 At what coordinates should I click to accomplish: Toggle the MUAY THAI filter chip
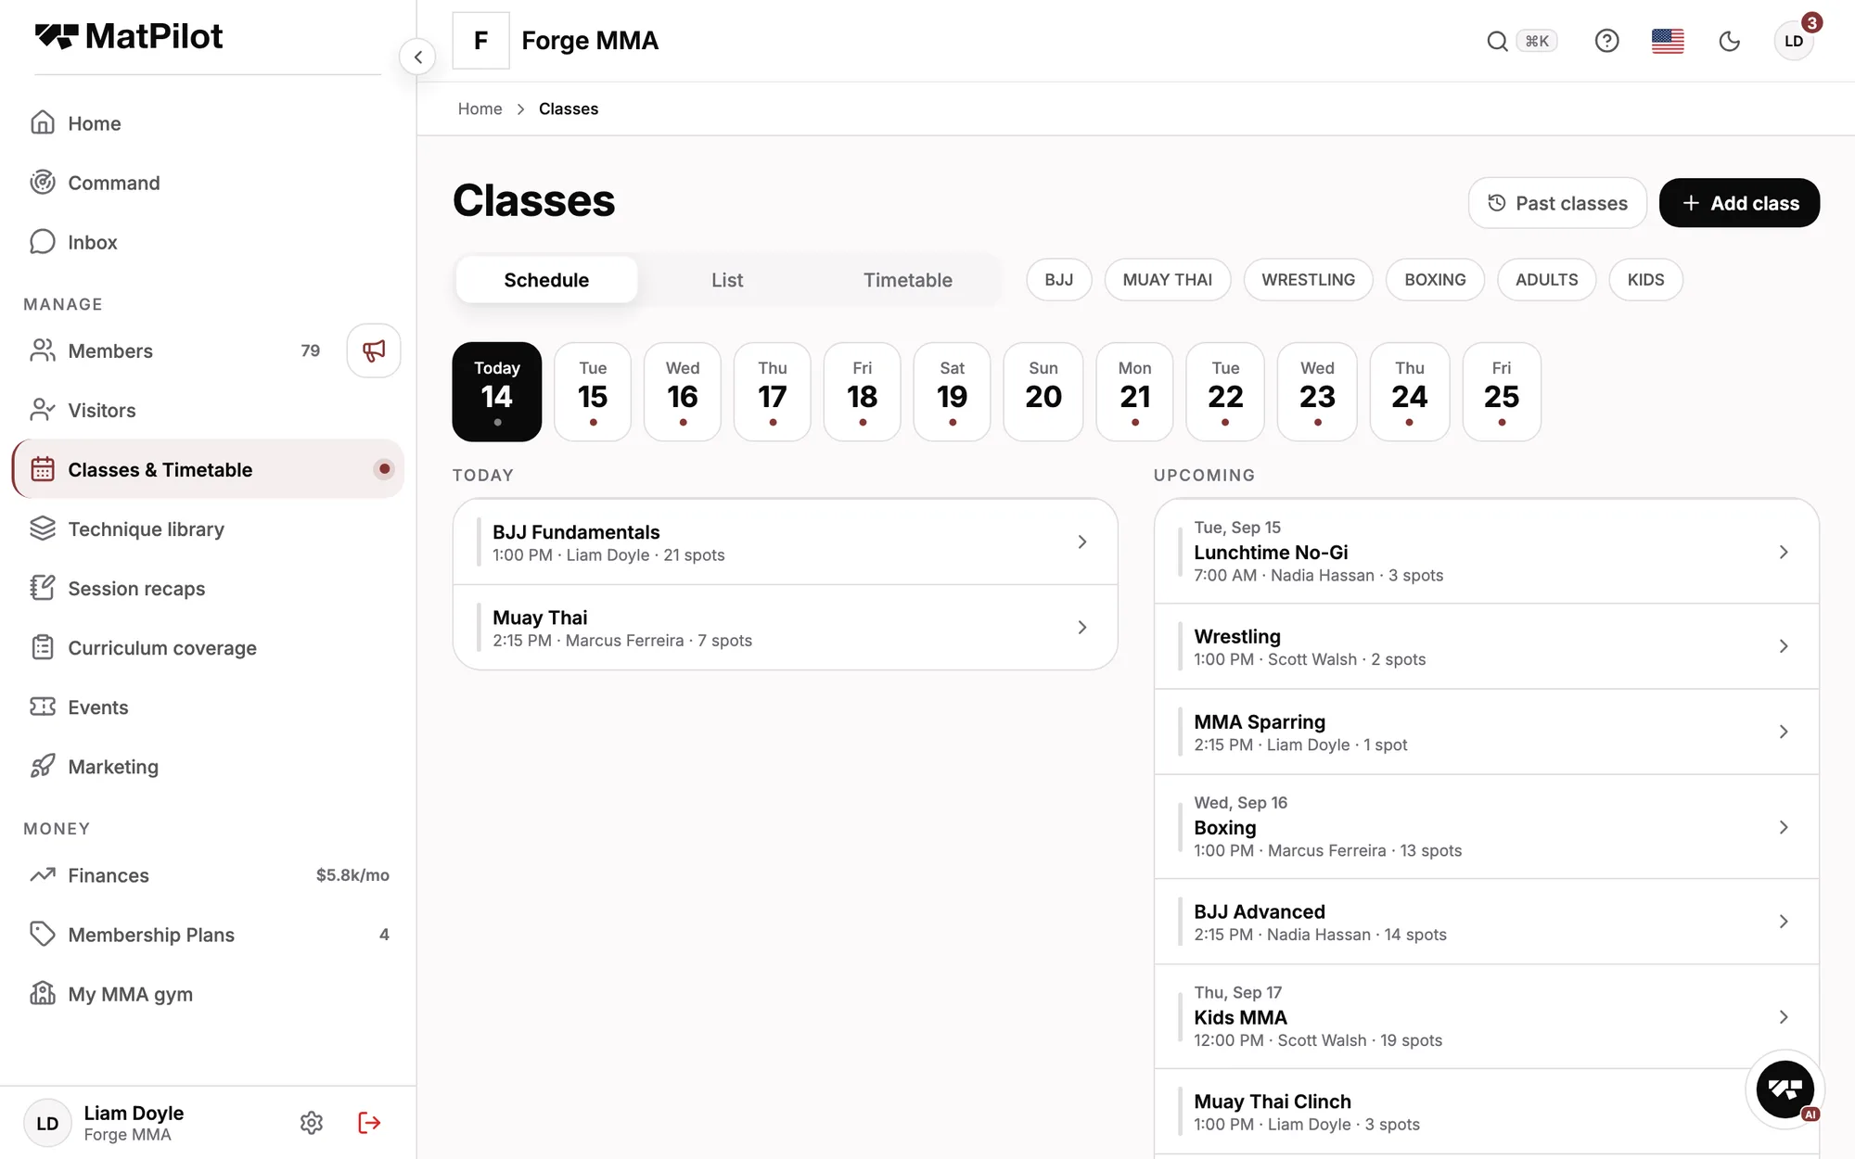click(x=1167, y=280)
